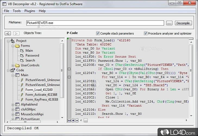This screenshot has width=198, height=136.
Task: Click the Project root icon
Action: coord(12,41)
